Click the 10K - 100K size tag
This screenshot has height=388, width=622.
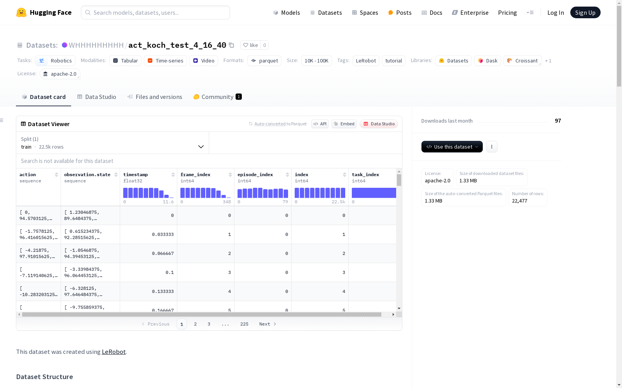click(316, 61)
